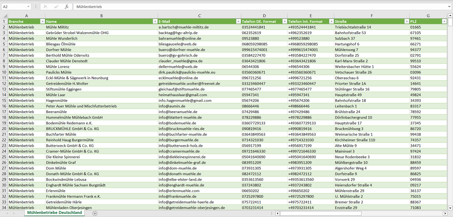Click the next sheet navigation arrow
The height and width of the screenshot is (217, 453).
point(14,213)
